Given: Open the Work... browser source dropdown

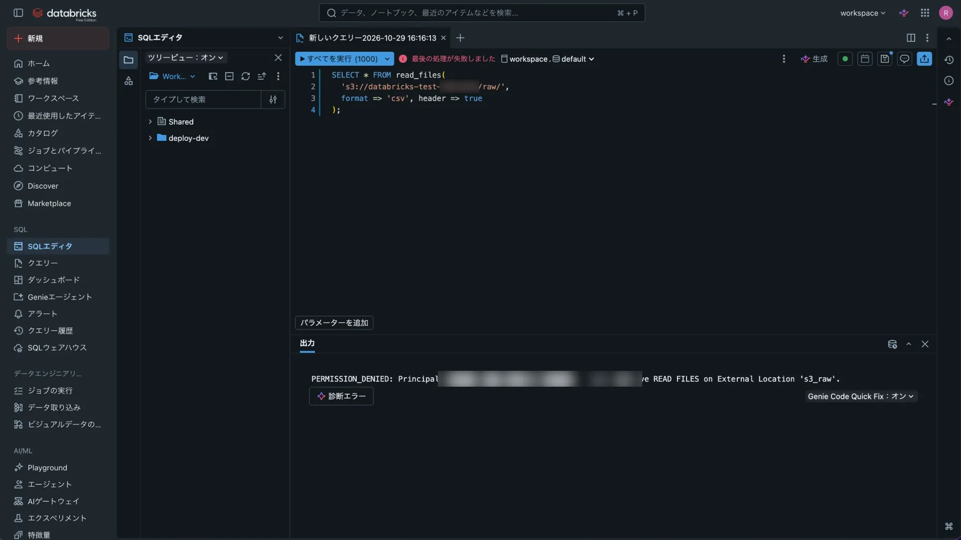Looking at the screenshot, I should click(172, 76).
